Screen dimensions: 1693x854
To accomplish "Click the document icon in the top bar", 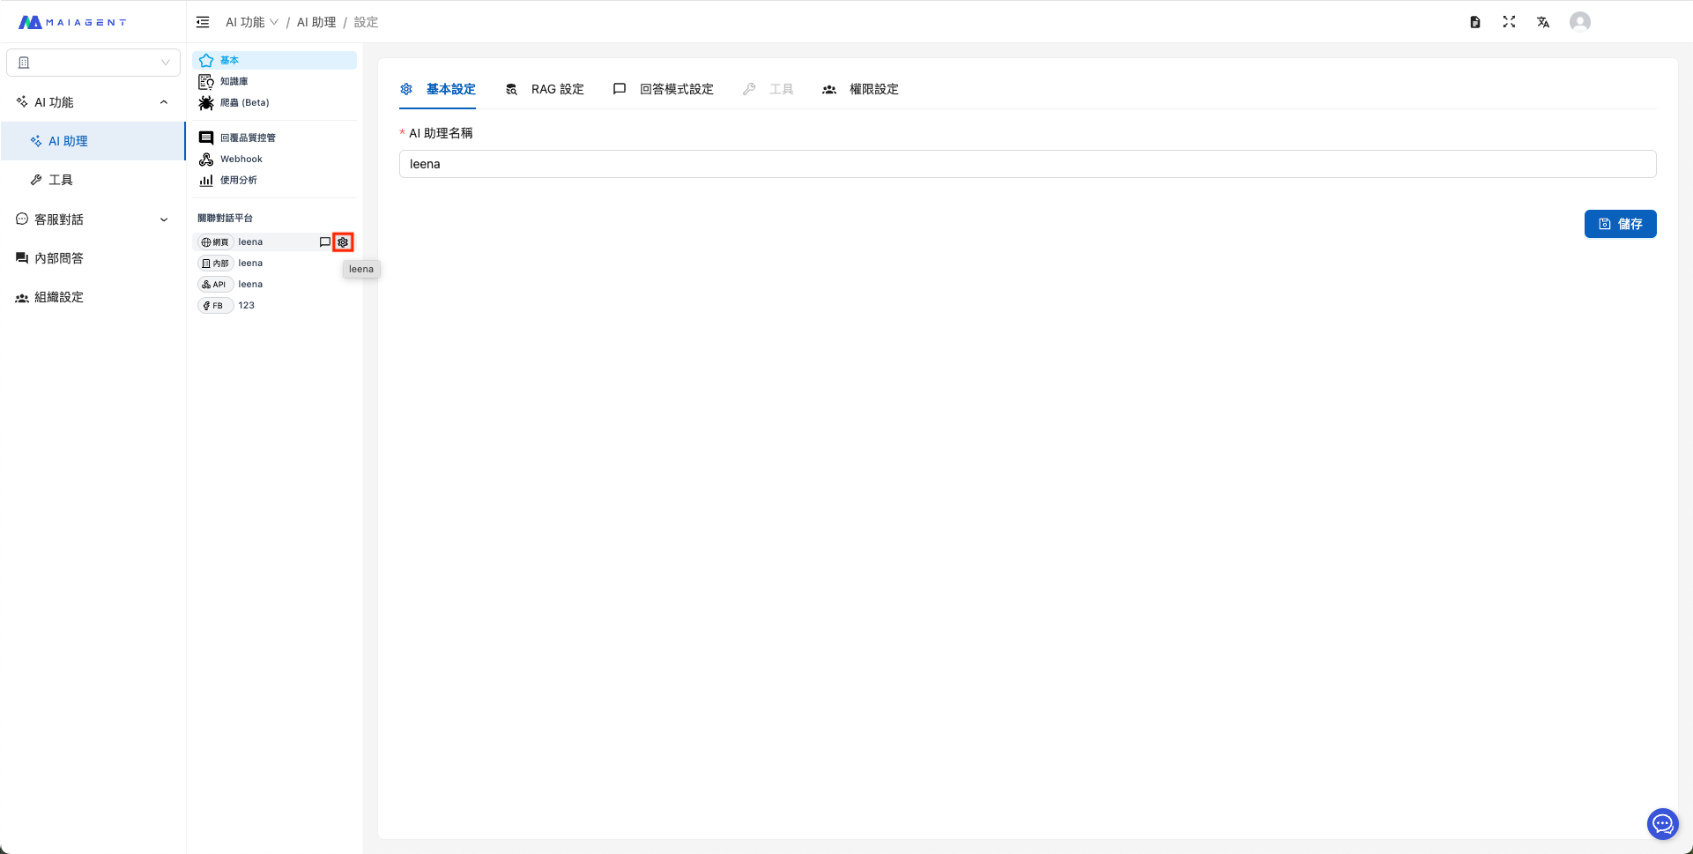I will pos(1474,22).
